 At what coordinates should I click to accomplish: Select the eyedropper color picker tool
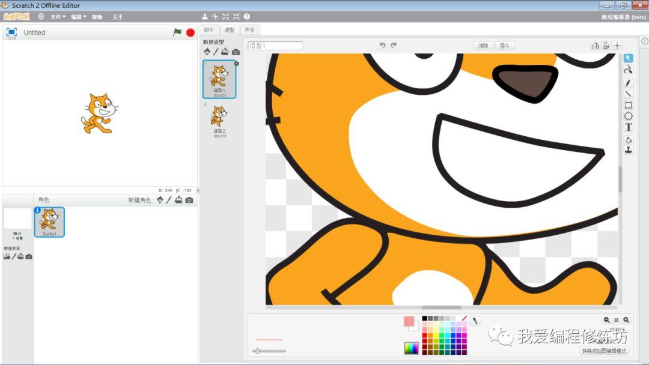click(x=475, y=321)
